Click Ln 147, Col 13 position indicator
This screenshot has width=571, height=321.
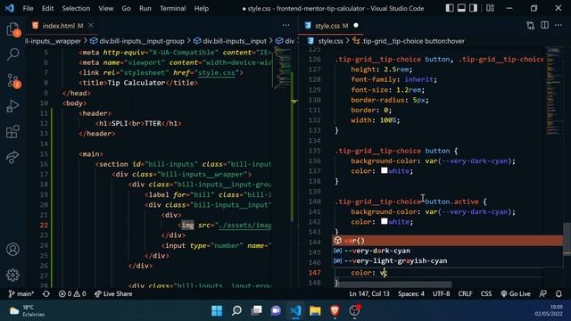369,293
